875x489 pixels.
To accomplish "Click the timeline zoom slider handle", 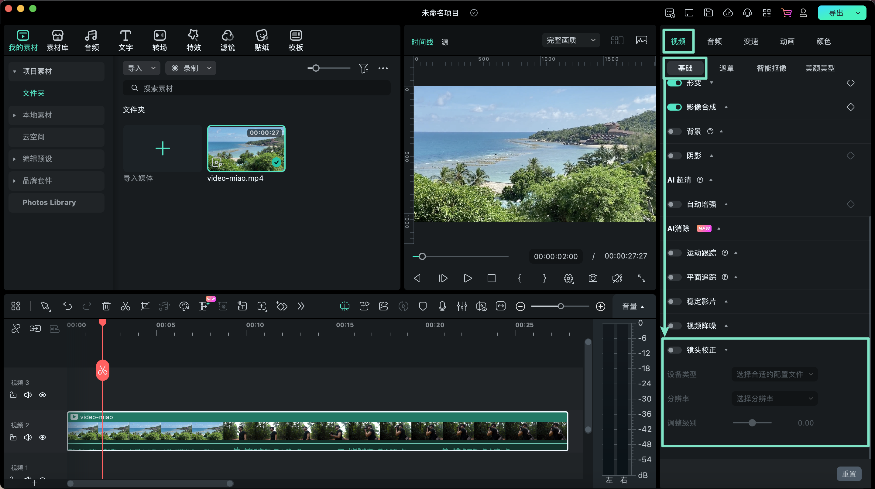I will tap(561, 306).
